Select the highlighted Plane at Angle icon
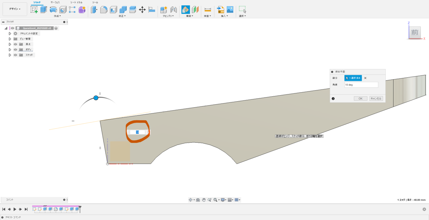The height and width of the screenshot is (220, 429). tap(186, 10)
